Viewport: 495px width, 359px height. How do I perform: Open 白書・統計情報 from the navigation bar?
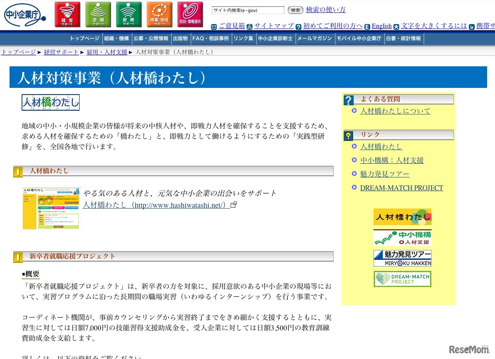(x=403, y=39)
